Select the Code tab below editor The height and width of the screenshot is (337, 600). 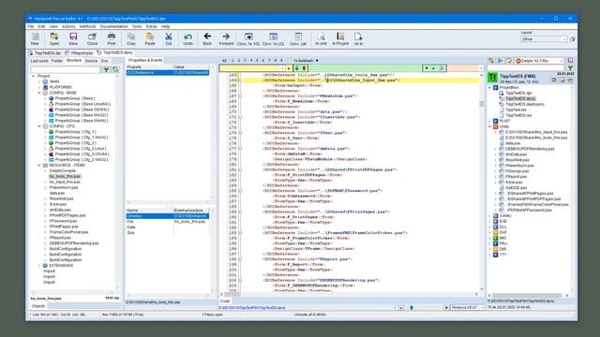[225, 301]
